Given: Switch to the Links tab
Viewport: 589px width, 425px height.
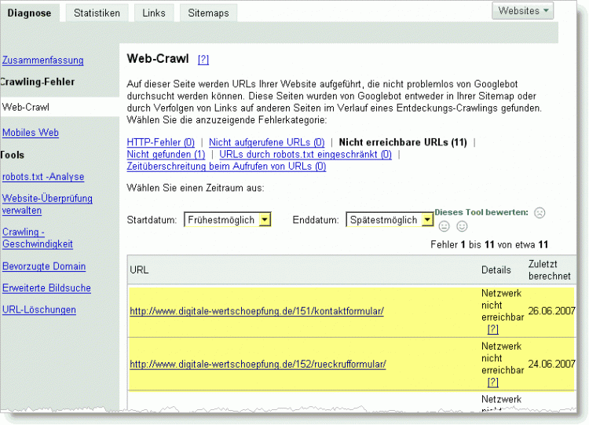Looking at the screenshot, I should 155,13.
